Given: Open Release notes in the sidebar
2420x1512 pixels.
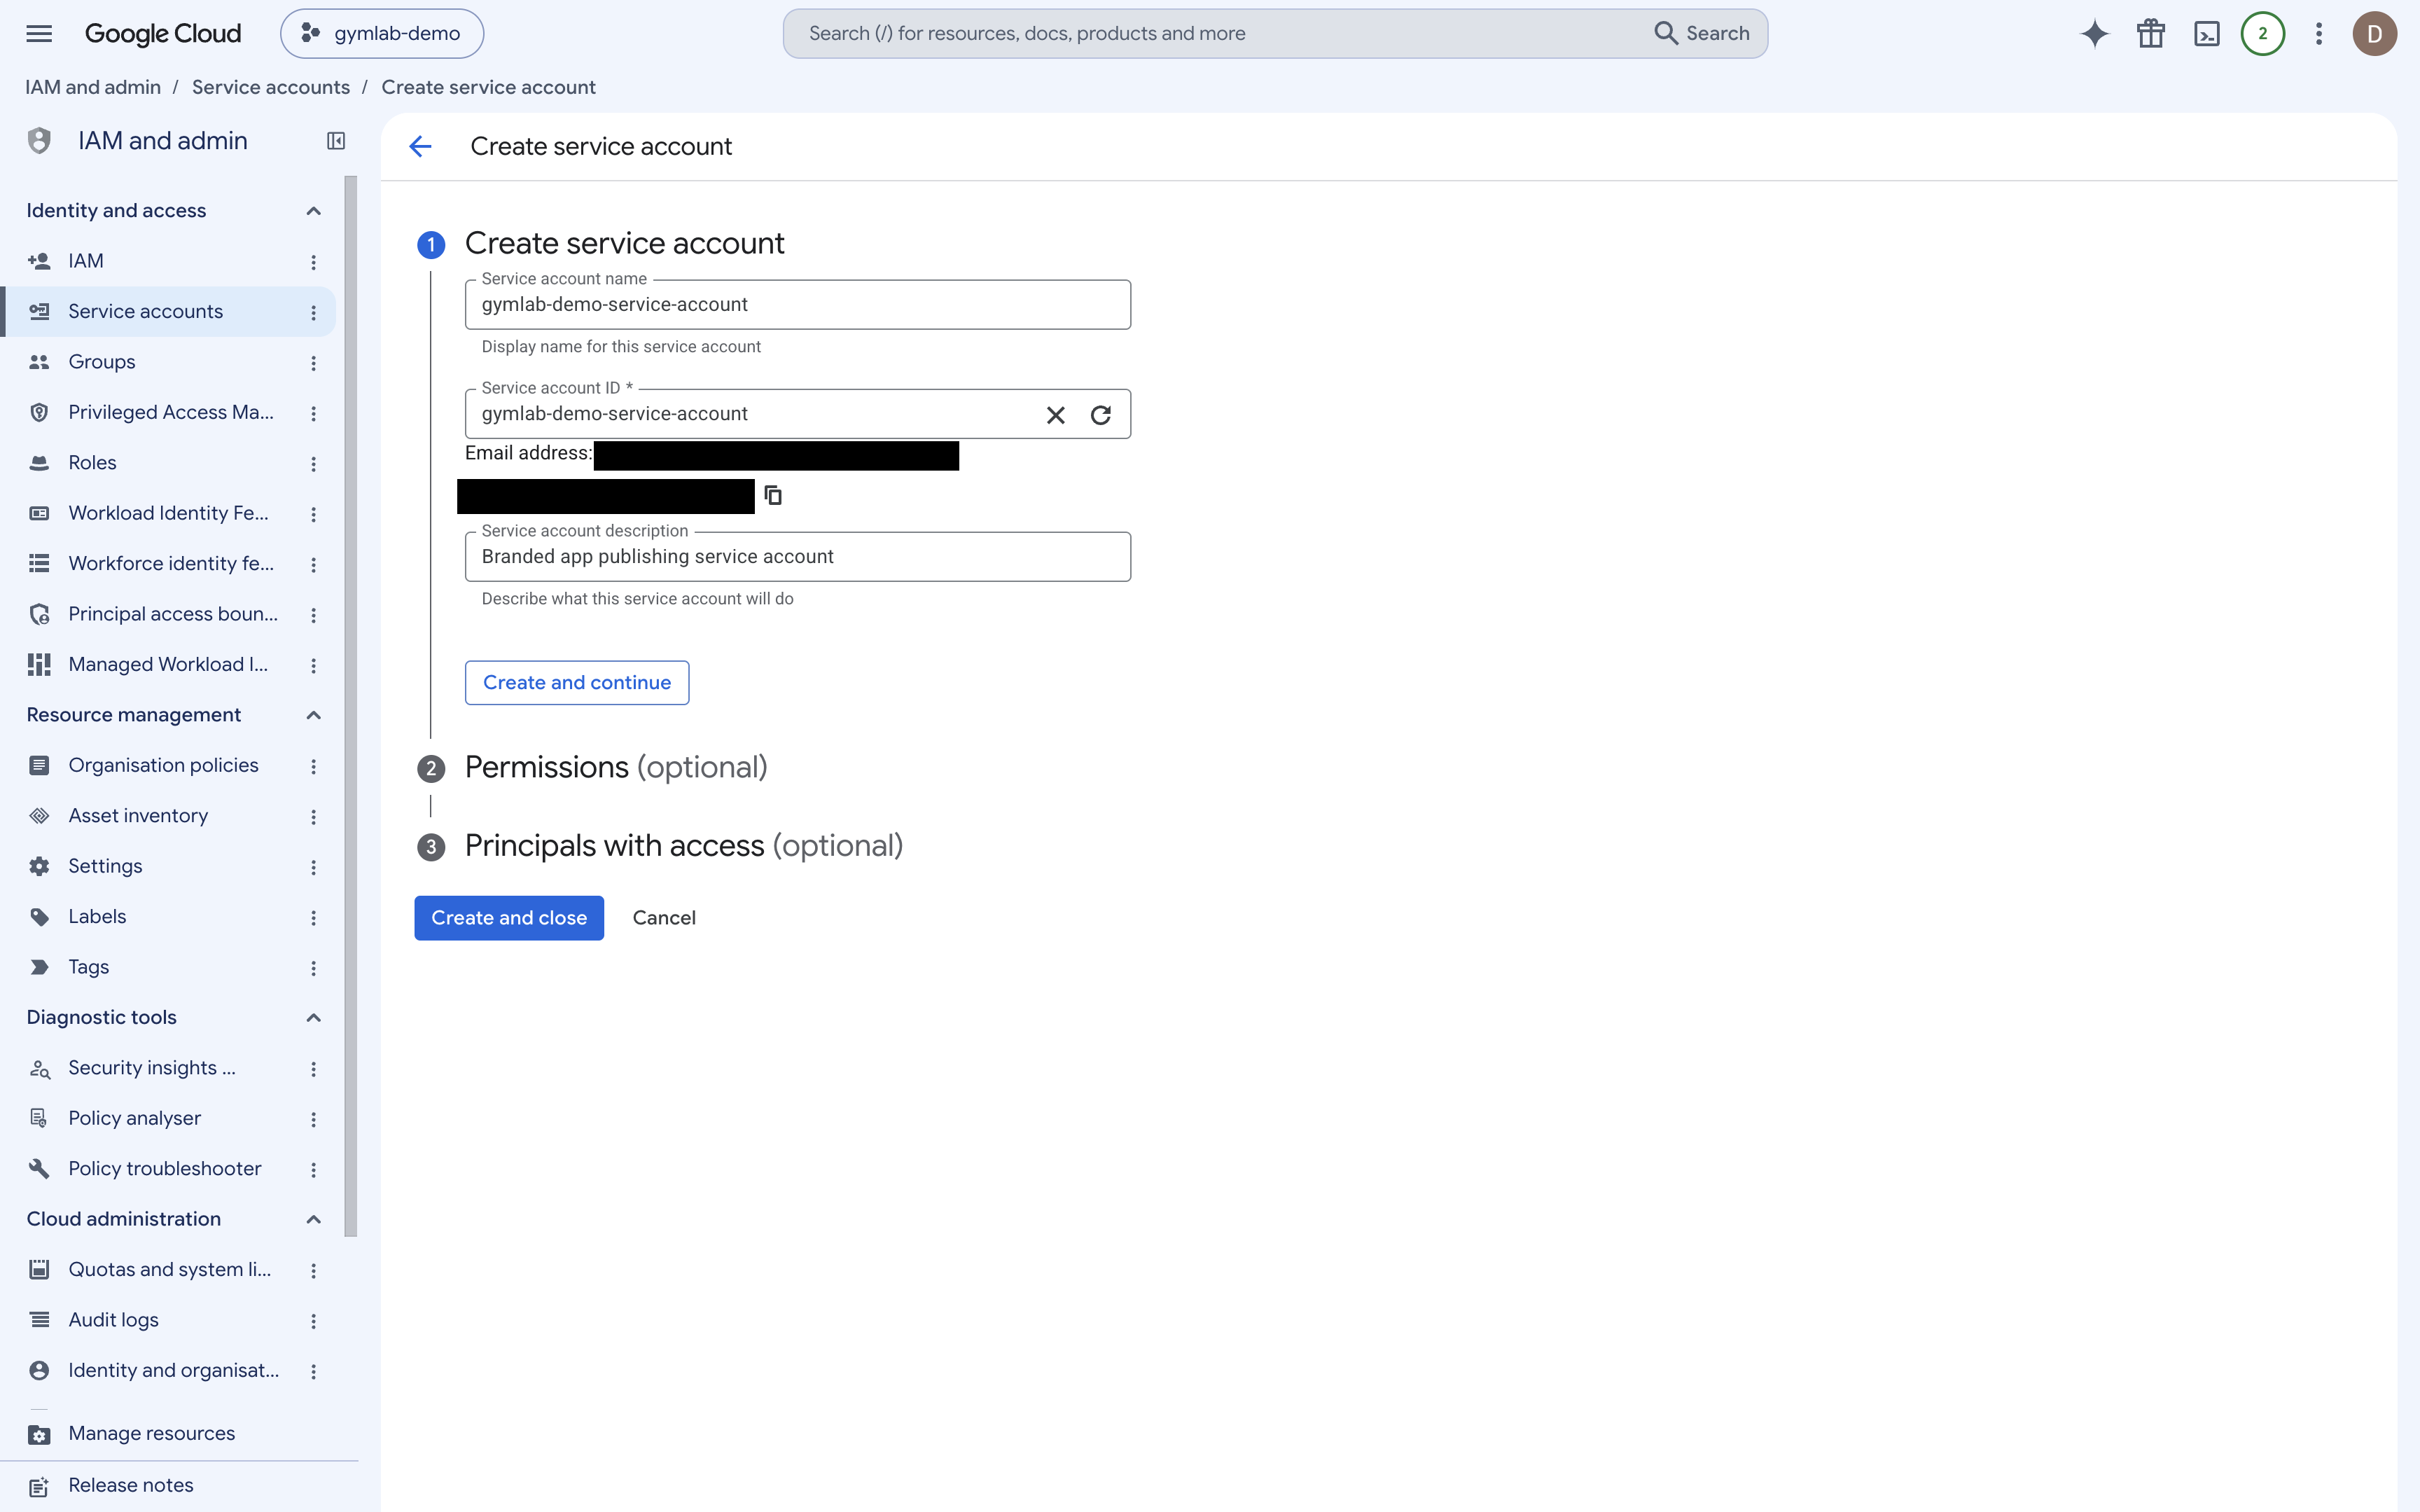Looking at the screenshot, I should [x=168, y=1485].
